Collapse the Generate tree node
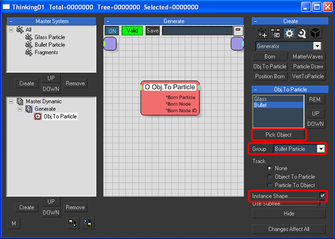This screenshot has width=335, height=239. click(20, 109)
